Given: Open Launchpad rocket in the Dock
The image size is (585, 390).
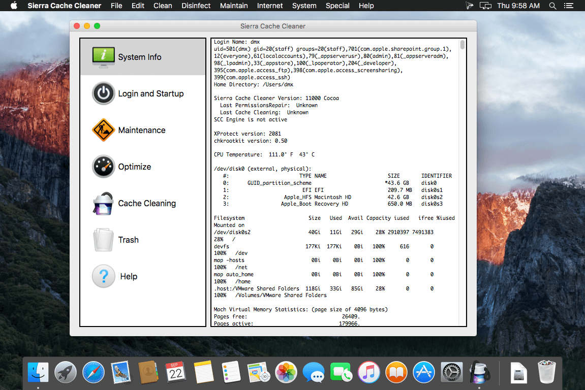Looking at the screenshot, I should (x=66, y=372).
